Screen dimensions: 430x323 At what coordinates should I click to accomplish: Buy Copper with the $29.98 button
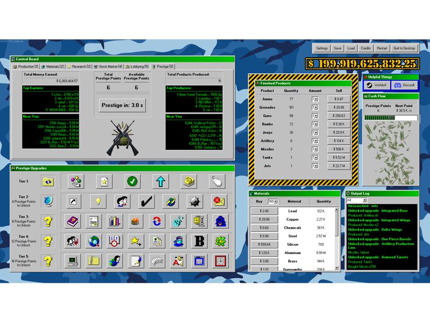tap(264, 220)
